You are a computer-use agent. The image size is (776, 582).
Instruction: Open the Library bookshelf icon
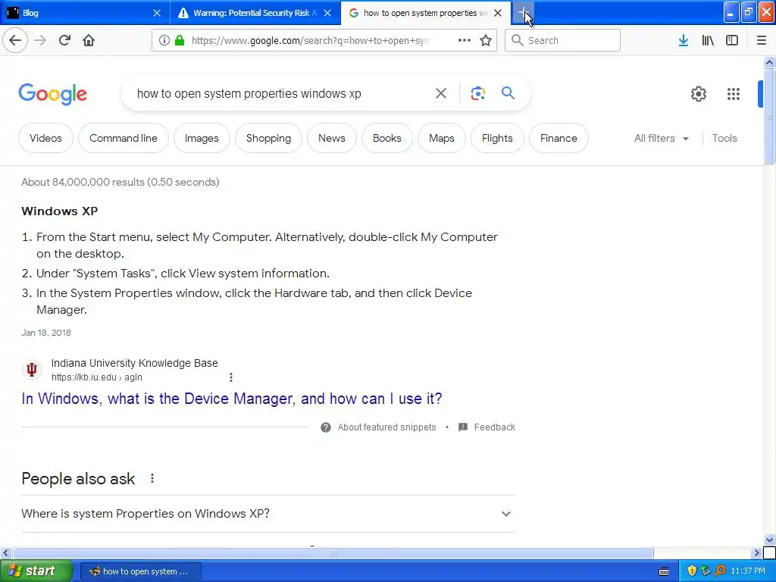click(x=708, y=40)
